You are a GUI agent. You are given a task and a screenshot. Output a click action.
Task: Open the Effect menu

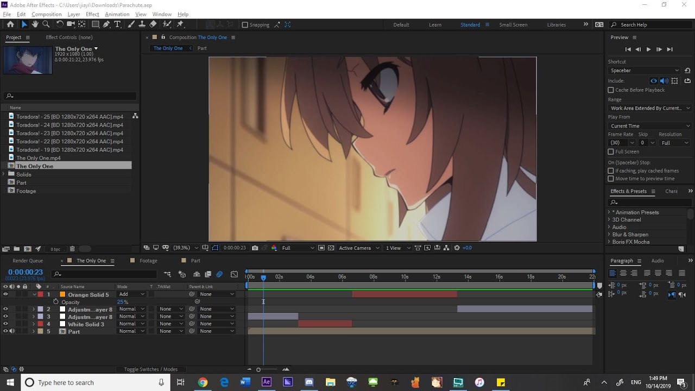tap(92, 14)
